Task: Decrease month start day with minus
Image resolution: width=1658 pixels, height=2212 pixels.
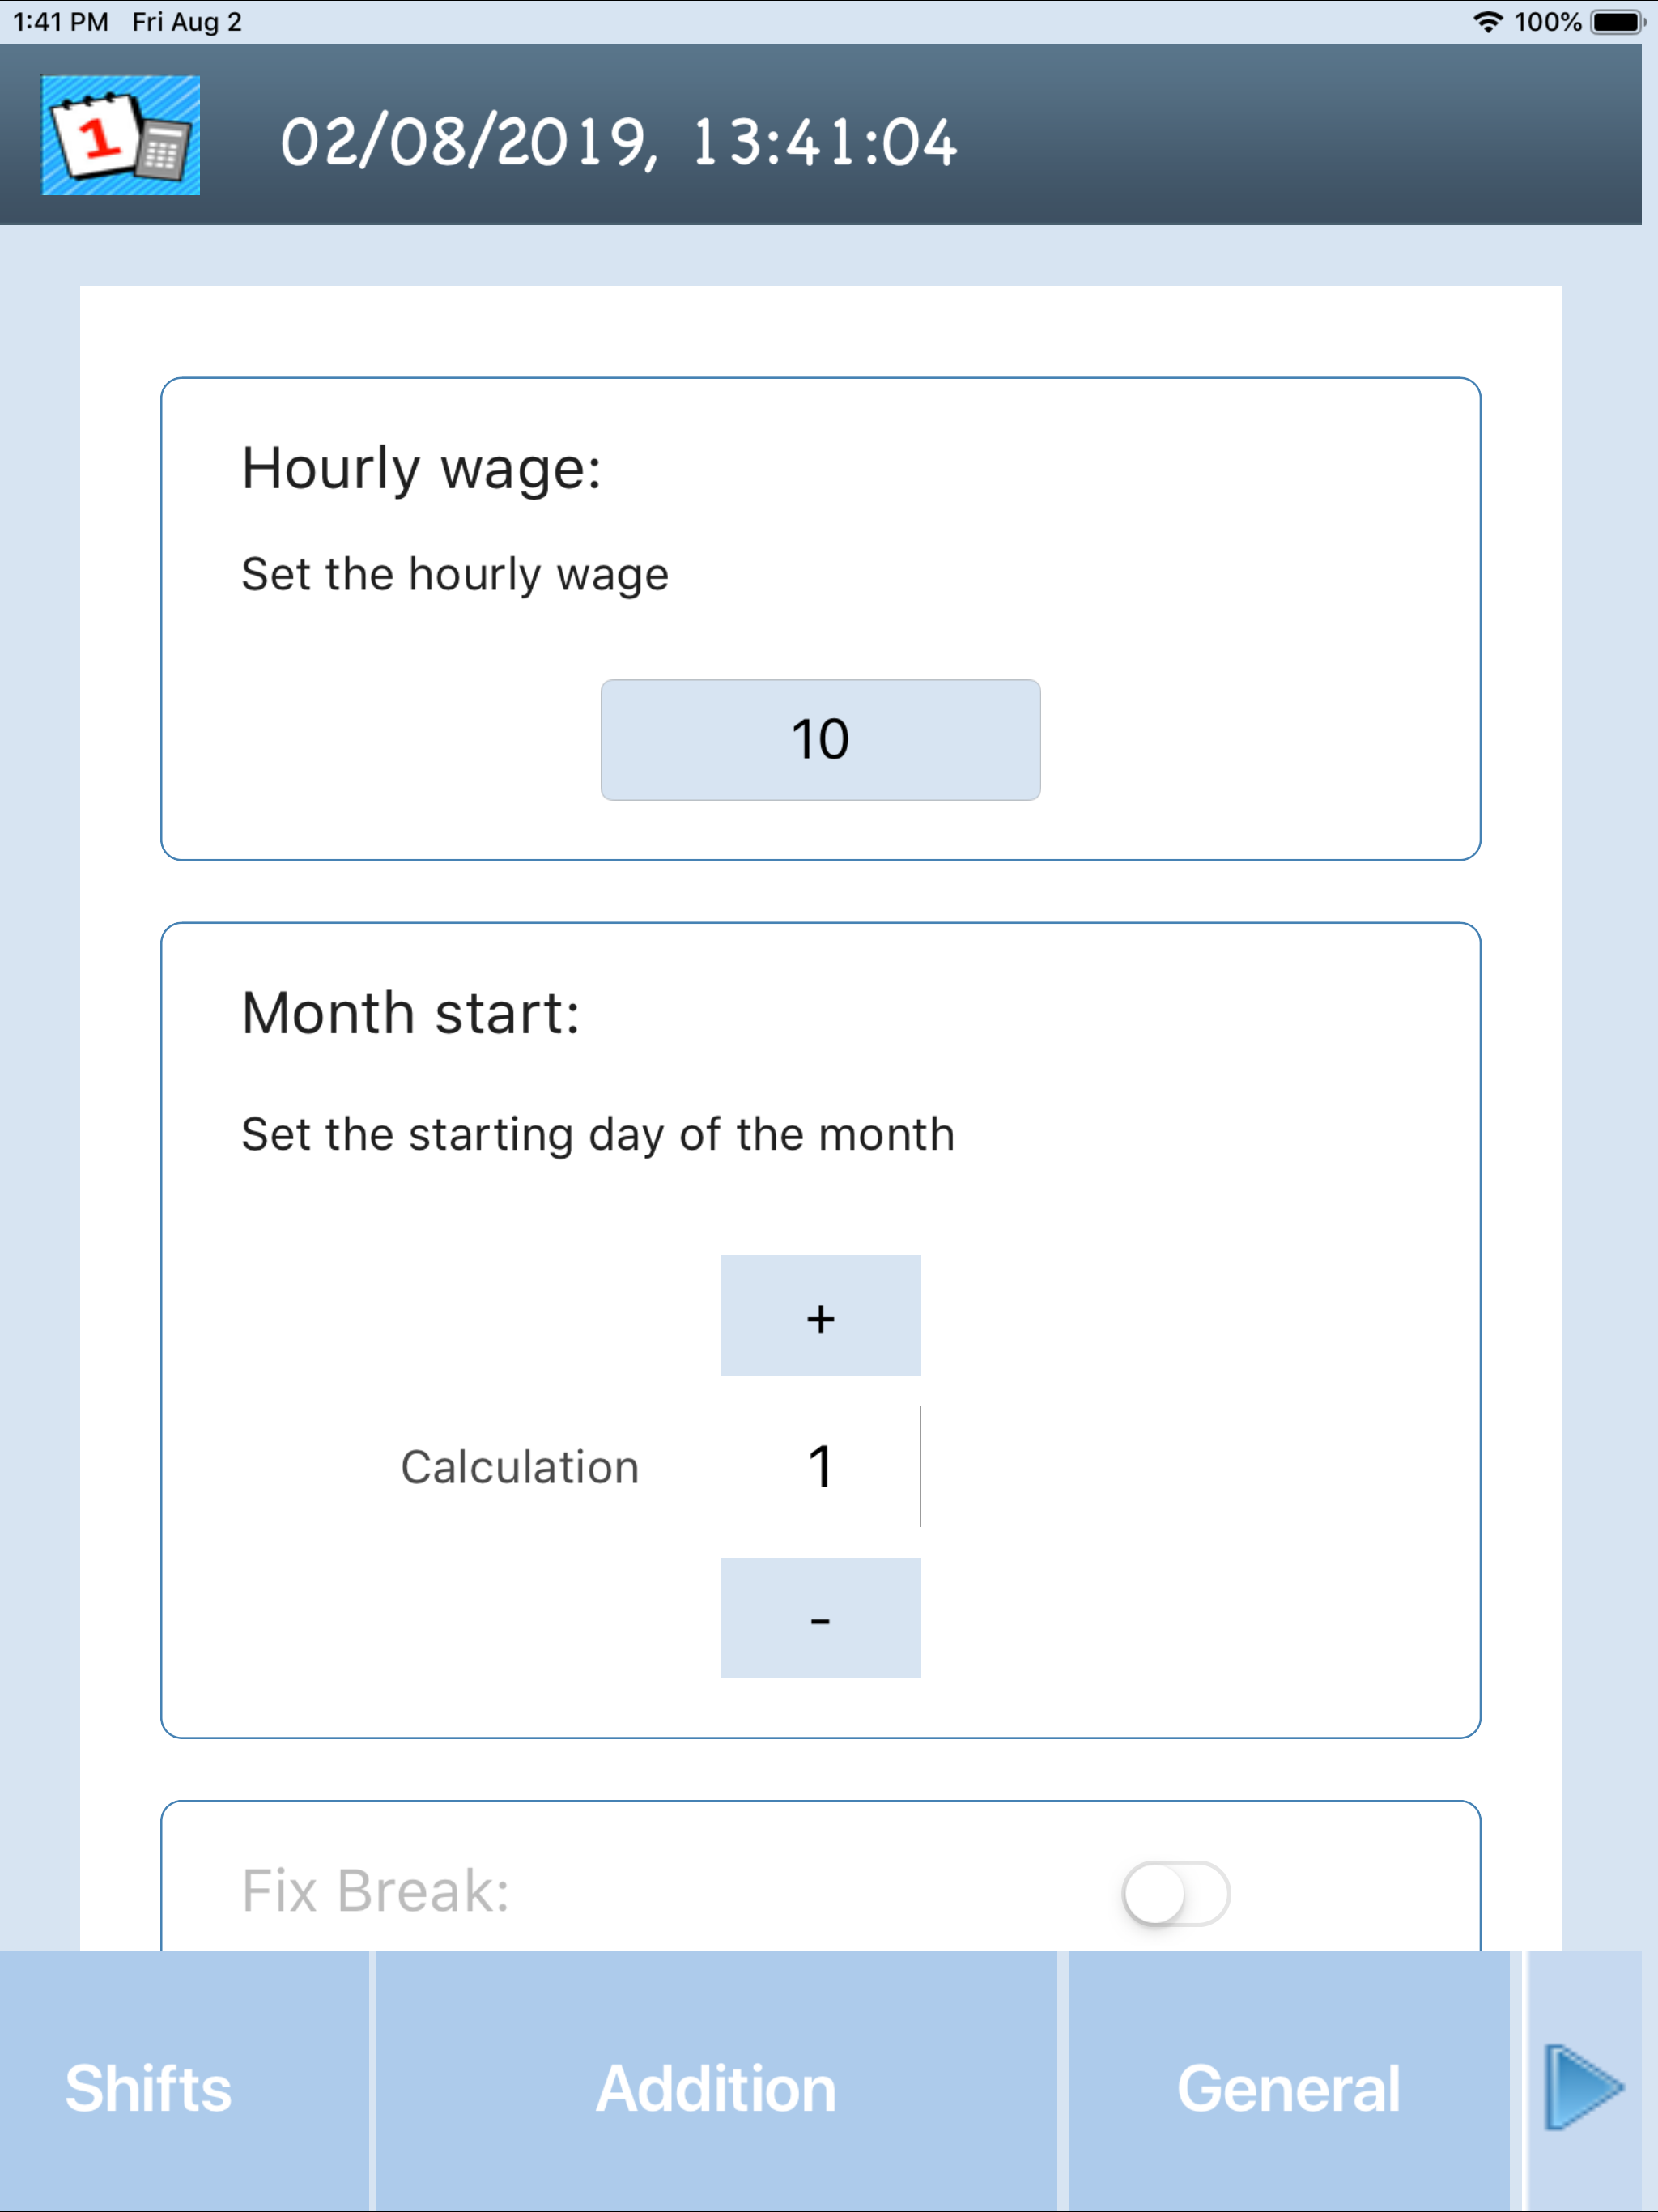Action: click(820, 1617)
